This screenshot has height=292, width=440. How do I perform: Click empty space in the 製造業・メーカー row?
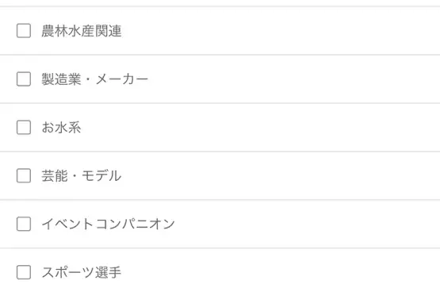(x=281, y=79)
